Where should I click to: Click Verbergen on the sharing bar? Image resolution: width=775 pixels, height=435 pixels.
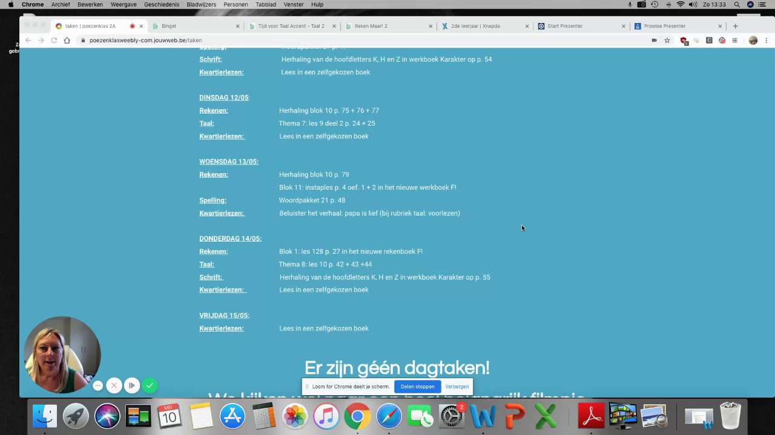click(x=457, y=387)
